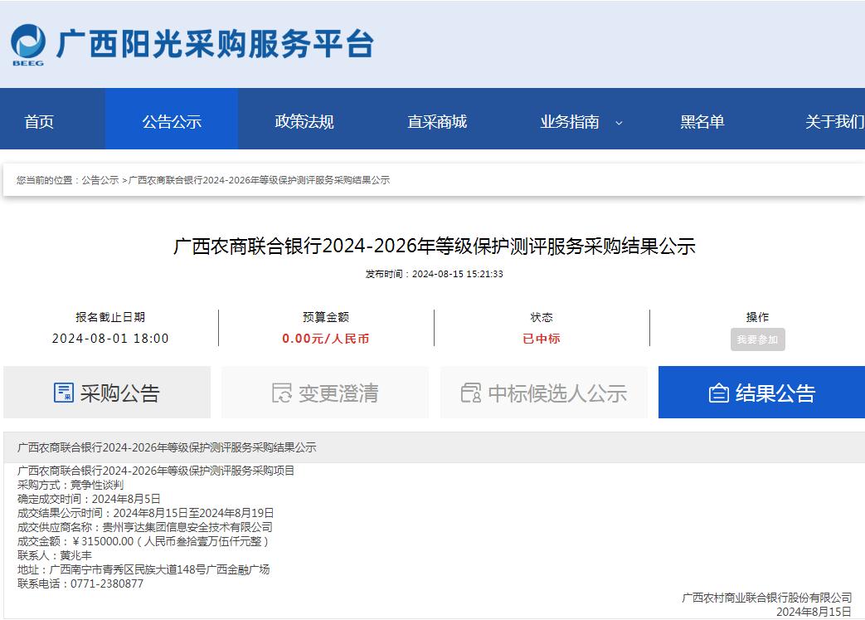Click the 发布时间 2024-08-15 15:21:33 text
The width and height of the screenshot is (865, 620).
[x=434, y=274]
